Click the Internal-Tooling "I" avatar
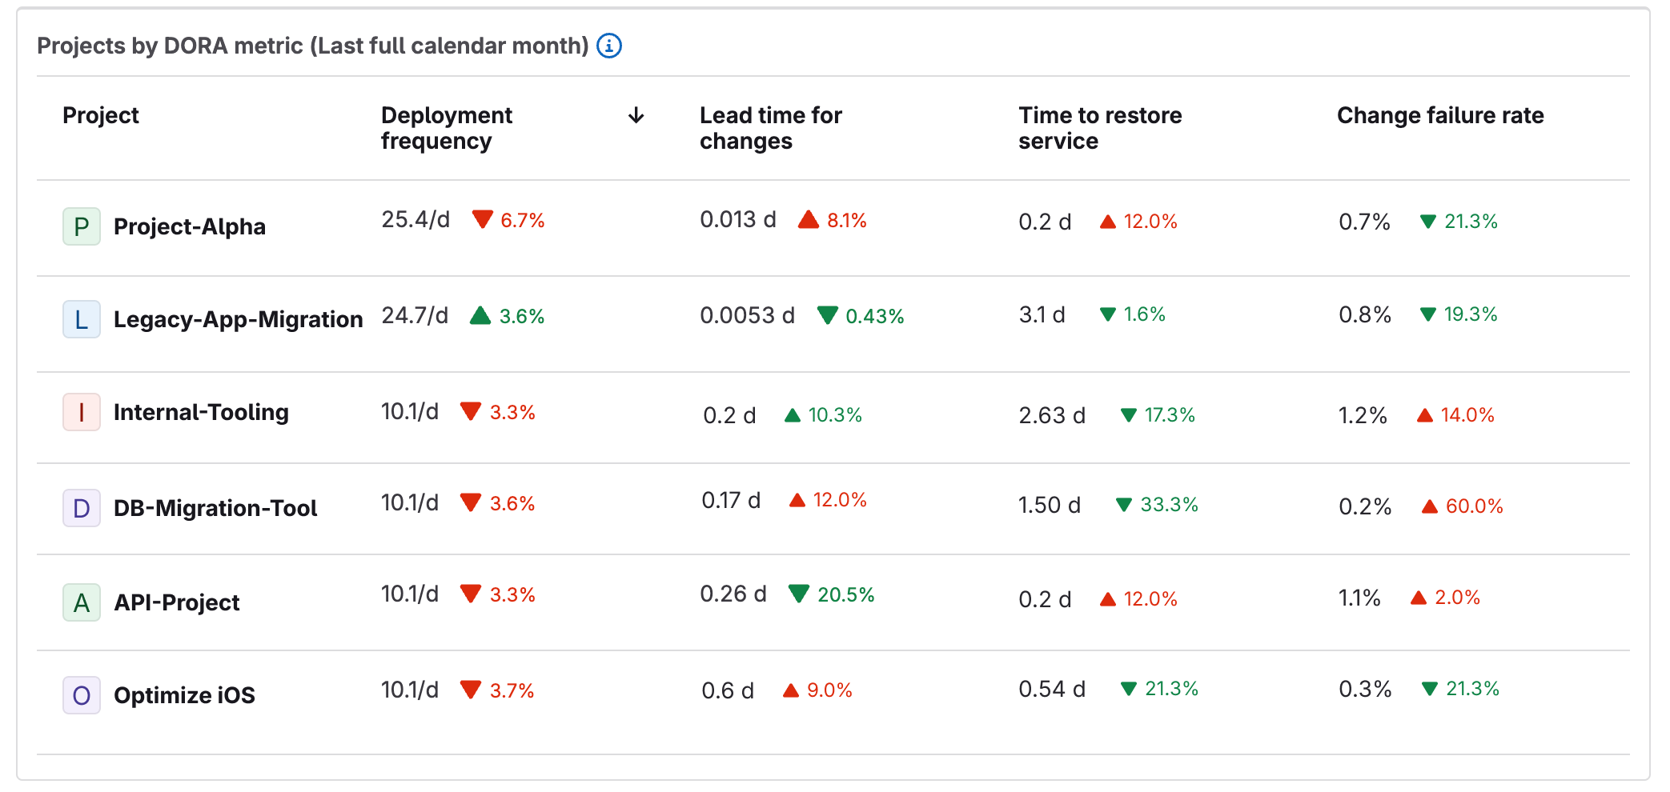The image size is (1670, 792). click(81, 413)
